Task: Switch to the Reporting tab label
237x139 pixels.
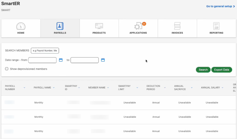Action: (x=216, y=33)
